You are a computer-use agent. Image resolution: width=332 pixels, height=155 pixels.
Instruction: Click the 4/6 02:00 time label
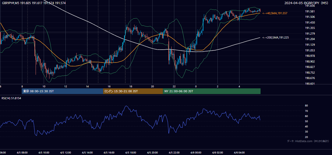tap(217, 153)
